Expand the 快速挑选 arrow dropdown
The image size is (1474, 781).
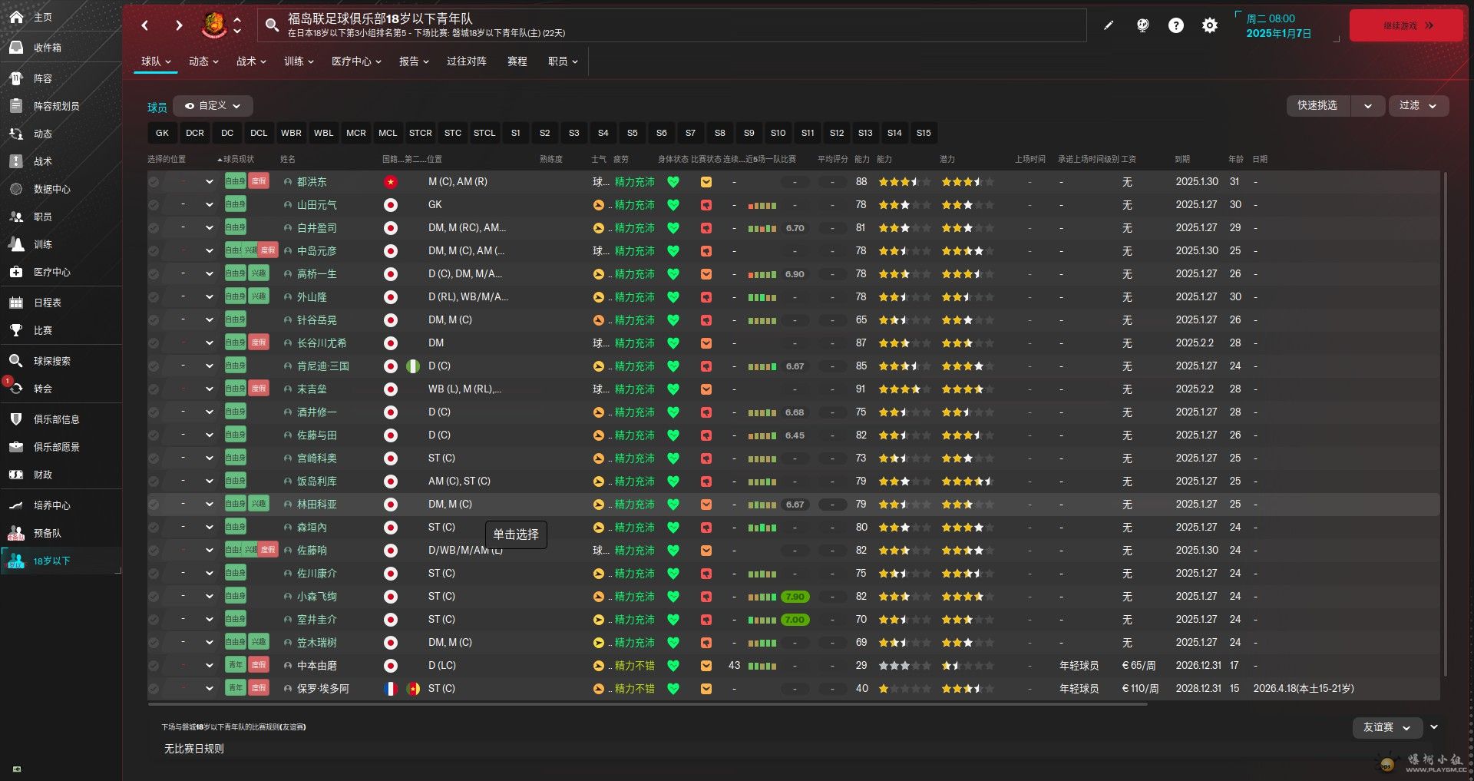click(x=1367, y=106)
